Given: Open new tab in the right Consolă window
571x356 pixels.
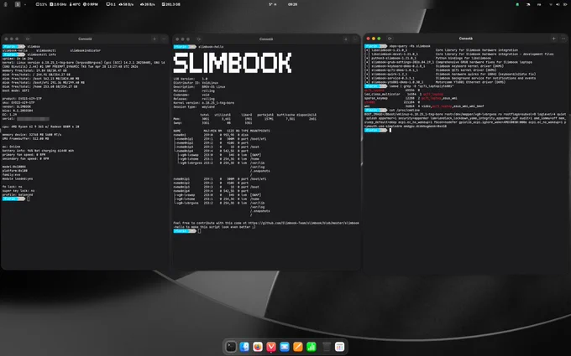Looking at the screenshot, I should point(554,39).
